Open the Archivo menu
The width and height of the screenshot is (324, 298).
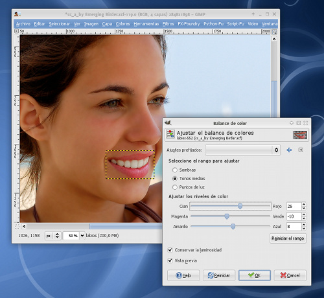(23, 24)
